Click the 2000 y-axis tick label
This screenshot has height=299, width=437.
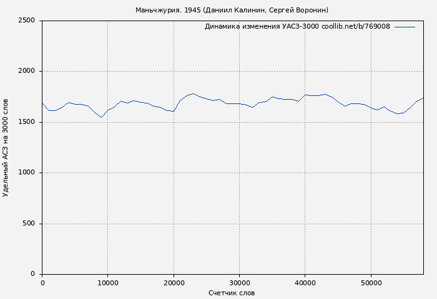(26, 72)
